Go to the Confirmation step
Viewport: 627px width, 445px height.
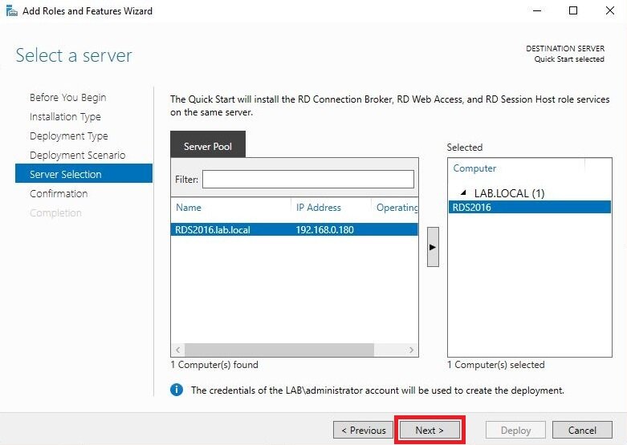[x=59, y=193]
